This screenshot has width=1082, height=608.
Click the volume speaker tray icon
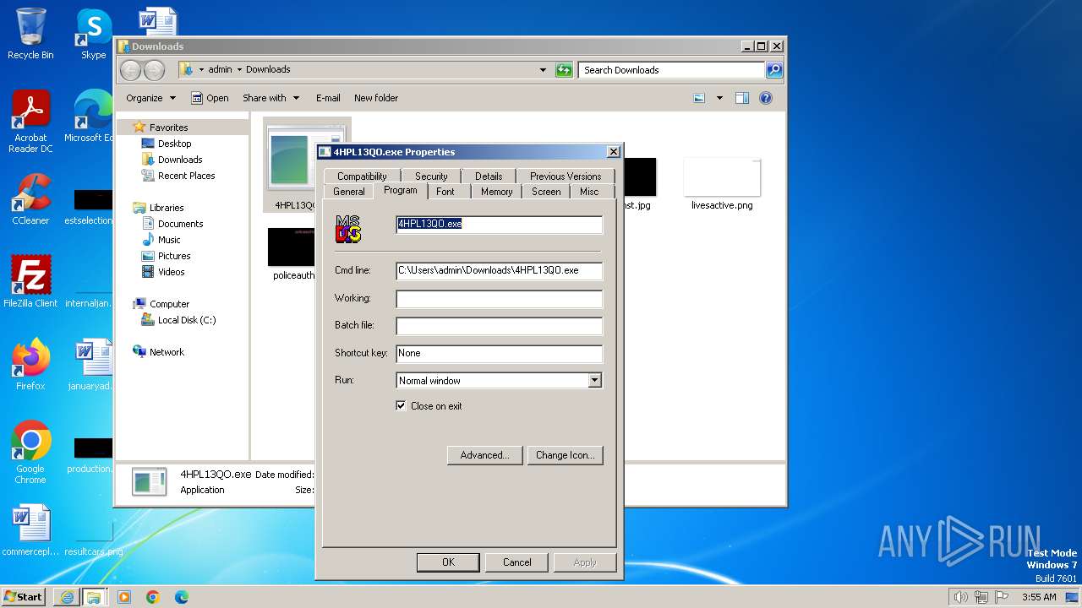tap(960, 597)
